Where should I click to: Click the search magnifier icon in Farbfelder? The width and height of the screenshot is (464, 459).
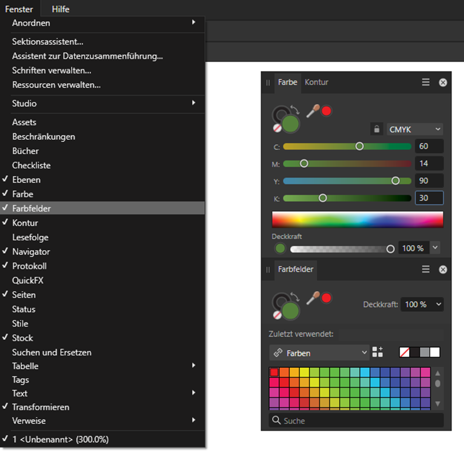(x=276, y=420)
